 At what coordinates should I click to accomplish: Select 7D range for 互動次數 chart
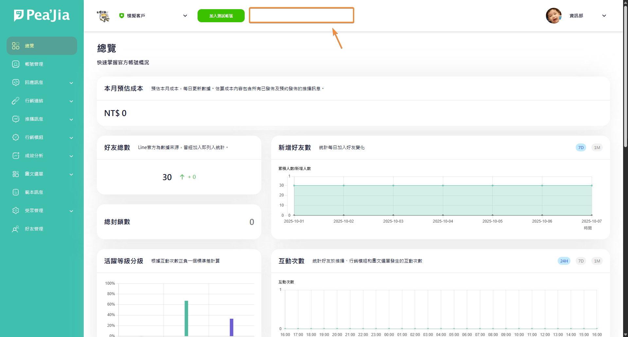tap(581, 261)
